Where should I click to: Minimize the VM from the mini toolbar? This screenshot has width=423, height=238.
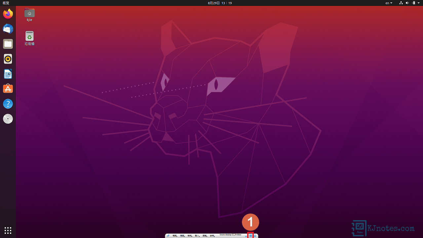pos(246,236)
